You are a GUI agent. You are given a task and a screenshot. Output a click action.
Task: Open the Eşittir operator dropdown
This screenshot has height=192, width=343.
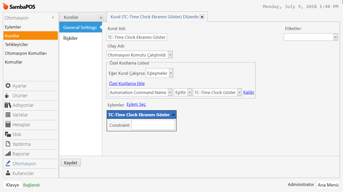190,92
